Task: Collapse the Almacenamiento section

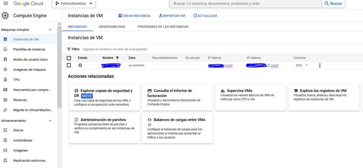Action: tap(50, 121)
